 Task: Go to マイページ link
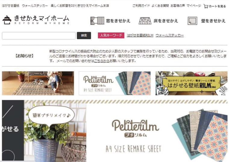click(x=194, y=6)
